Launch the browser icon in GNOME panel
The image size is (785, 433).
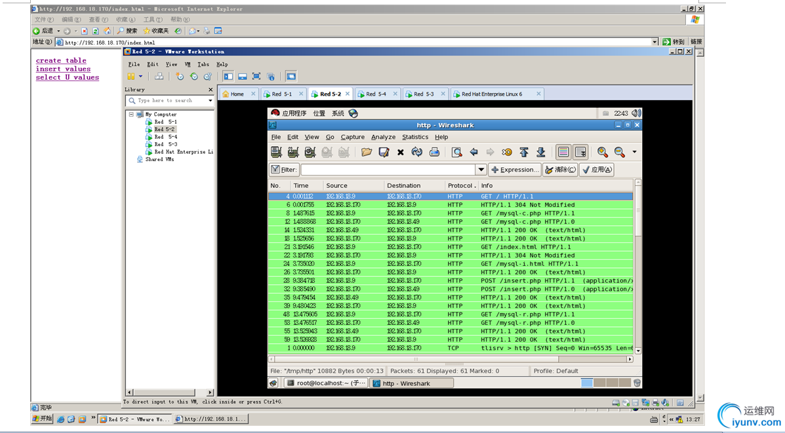click(353, 113)
